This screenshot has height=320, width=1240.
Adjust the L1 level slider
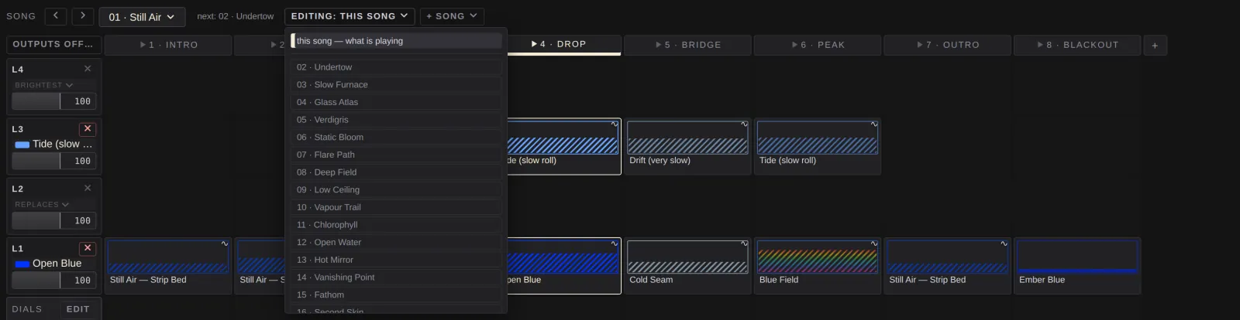36,280
